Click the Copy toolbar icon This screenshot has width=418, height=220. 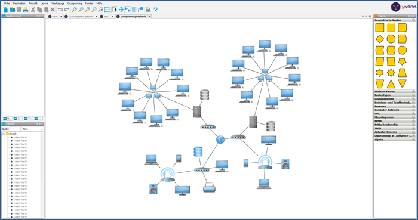tap(40, 10)
